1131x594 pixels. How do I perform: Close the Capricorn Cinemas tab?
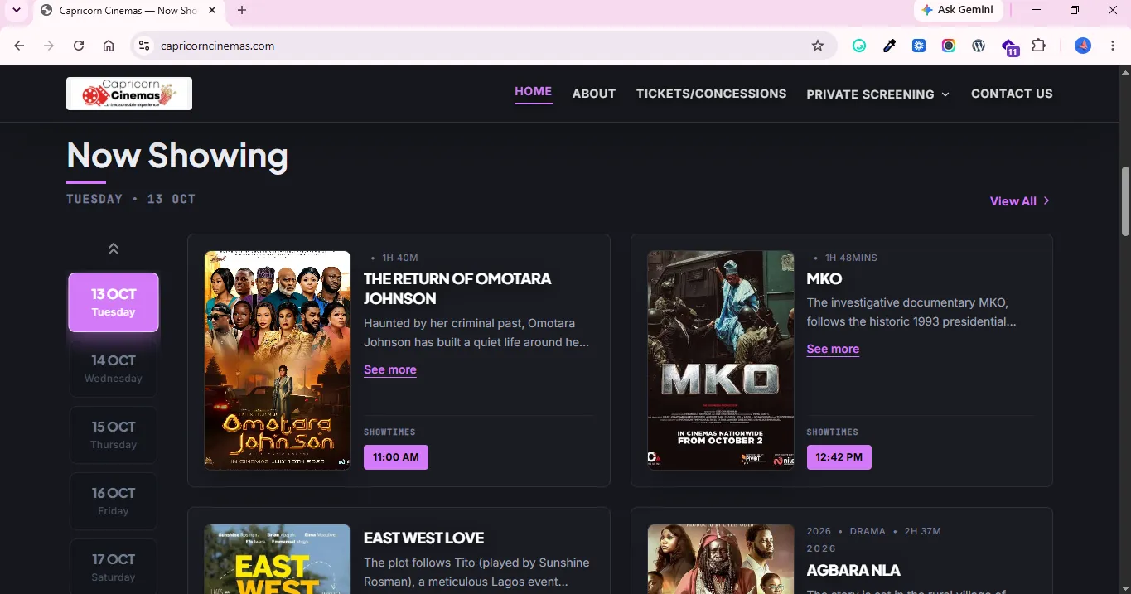click(214, 10)
